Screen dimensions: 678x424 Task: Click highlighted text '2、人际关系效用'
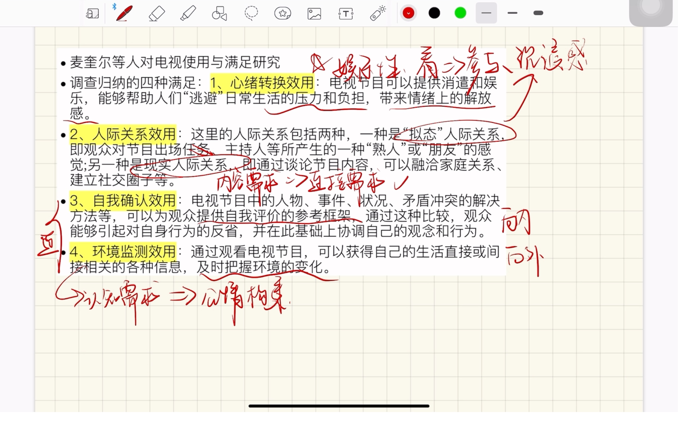coord(123,134)
